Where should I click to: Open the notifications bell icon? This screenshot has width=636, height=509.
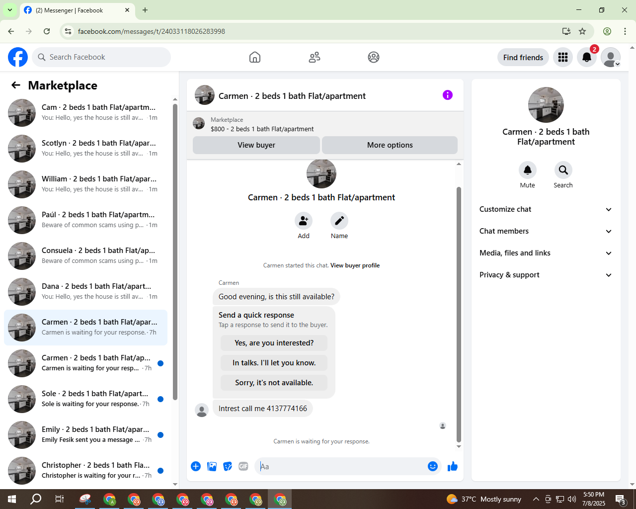coord(587,57)
